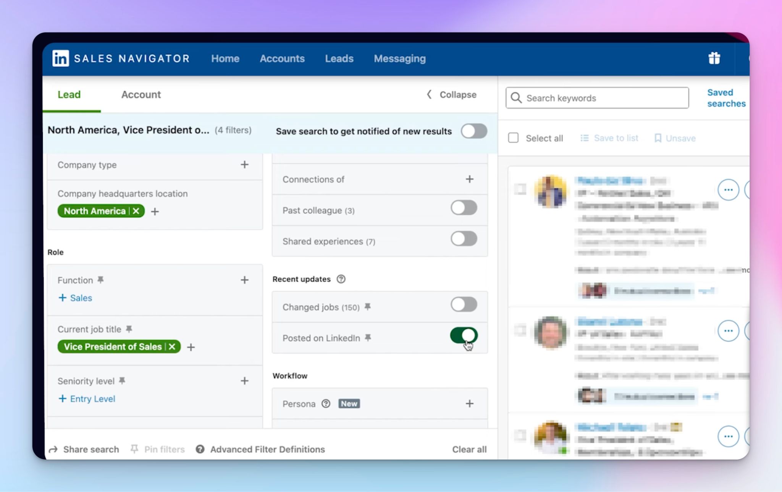Viewport: 782px width, 492px height.
Task: Click pin icon beside Posted on LinkedIn
Action: pos(368,338)
